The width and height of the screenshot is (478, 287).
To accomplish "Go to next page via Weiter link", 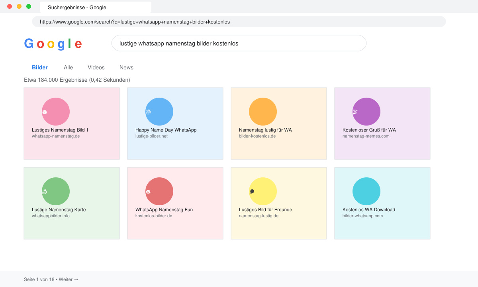I will click(x=69, y=279).
